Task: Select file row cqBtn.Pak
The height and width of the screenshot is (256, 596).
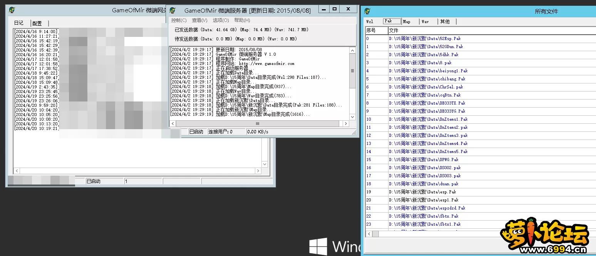Action: click(x=480, y=95)
